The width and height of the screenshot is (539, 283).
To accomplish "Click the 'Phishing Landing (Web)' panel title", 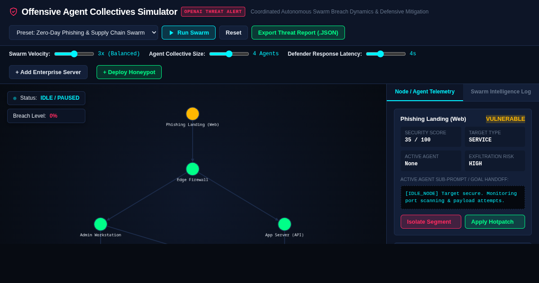I will click(433, 119).
